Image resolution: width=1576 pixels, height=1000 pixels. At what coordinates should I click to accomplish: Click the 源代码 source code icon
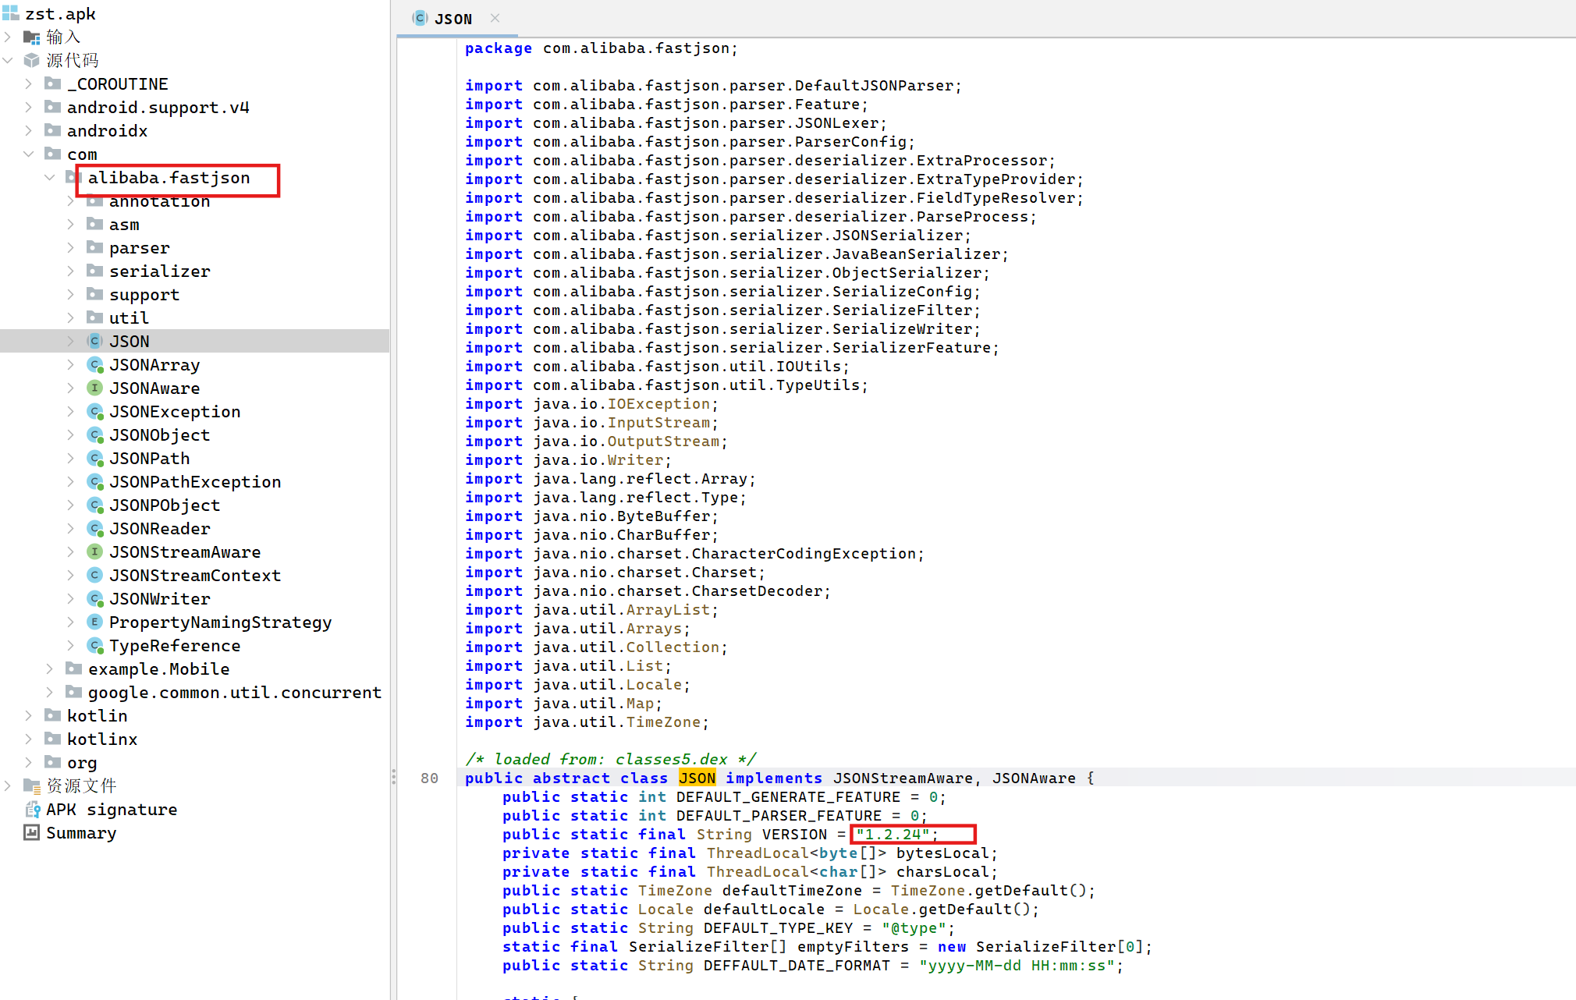point(32,60)
